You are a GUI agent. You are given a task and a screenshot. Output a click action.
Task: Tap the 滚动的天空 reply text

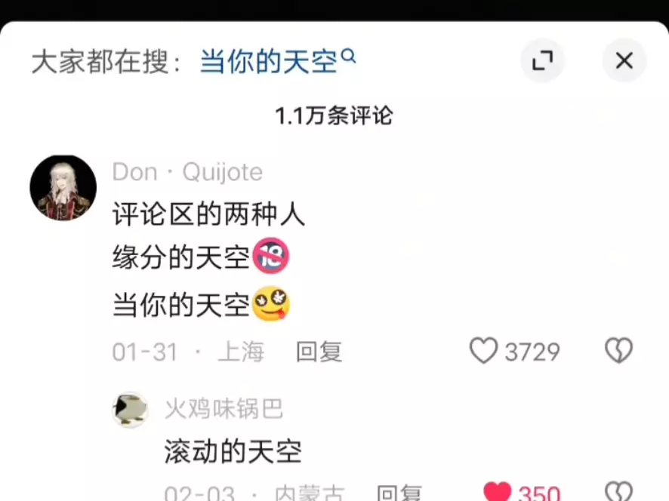(x=233, y=451)
